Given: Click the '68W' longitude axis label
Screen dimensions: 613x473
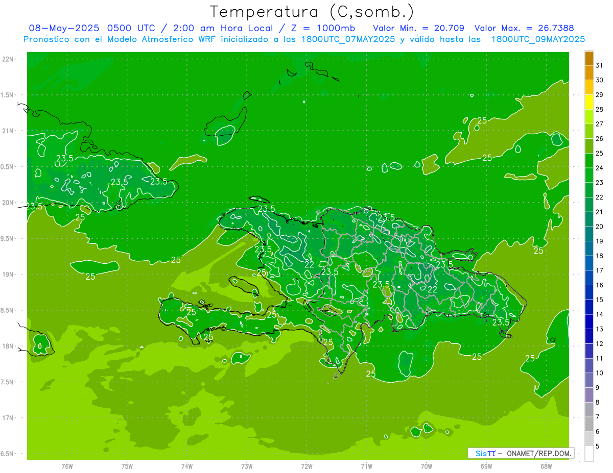Looking at the screenshot, I should click(x=546, y=466).
